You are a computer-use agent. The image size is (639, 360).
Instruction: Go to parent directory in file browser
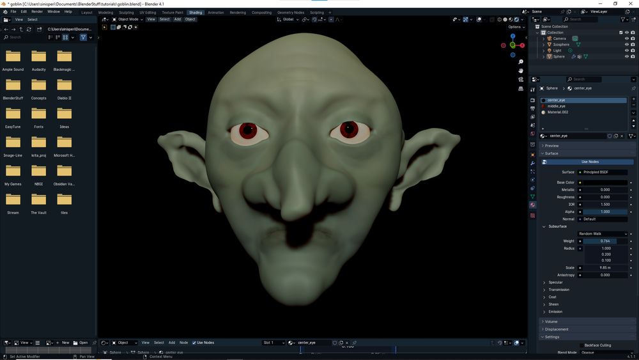point(21,29)
